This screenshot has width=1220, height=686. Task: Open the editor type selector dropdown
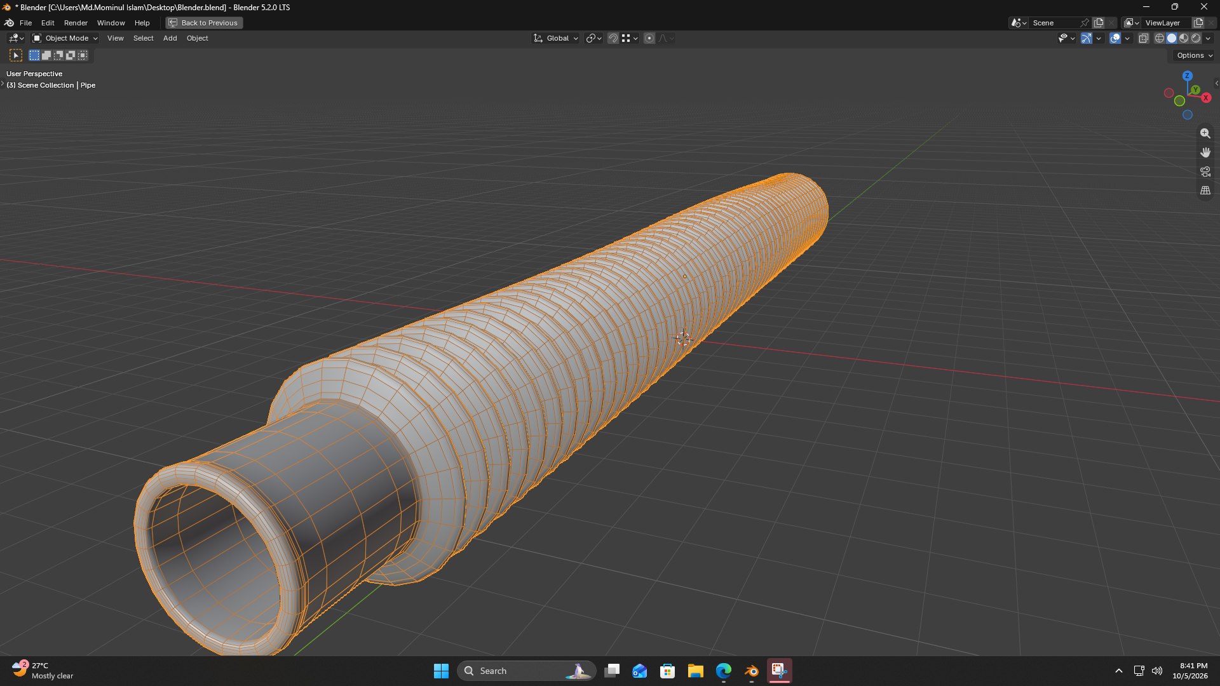pos(16,38)
